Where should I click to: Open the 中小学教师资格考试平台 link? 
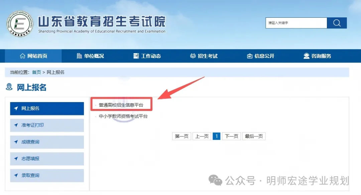point(123,116)
